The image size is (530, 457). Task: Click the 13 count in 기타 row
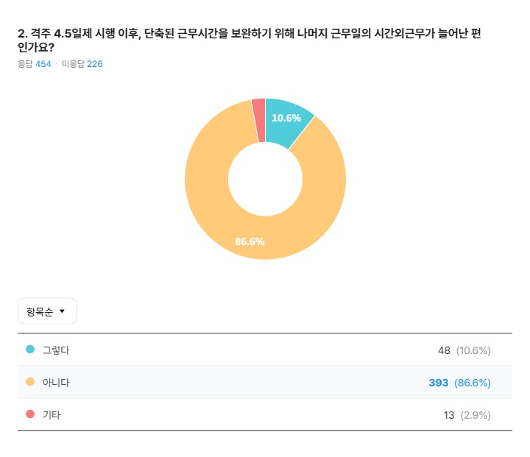(448, 415)
